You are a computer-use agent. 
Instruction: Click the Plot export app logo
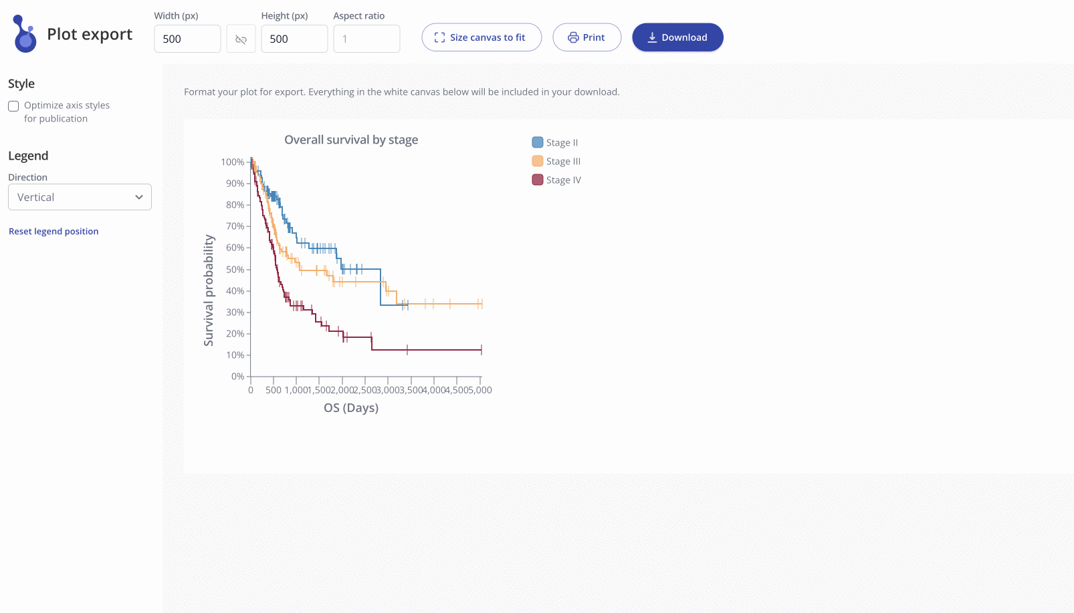coord(25,33)
